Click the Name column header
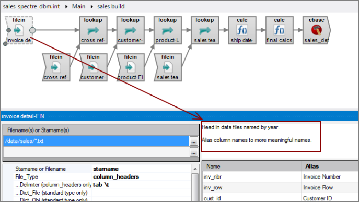 coord(252,167)
